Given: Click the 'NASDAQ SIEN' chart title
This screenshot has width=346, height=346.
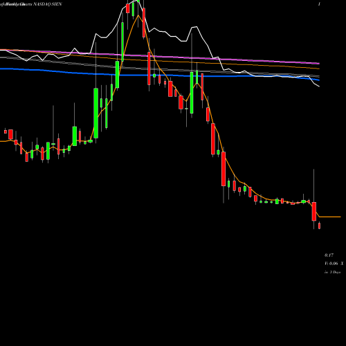Looking at the screenshot, I should point(48,4).
